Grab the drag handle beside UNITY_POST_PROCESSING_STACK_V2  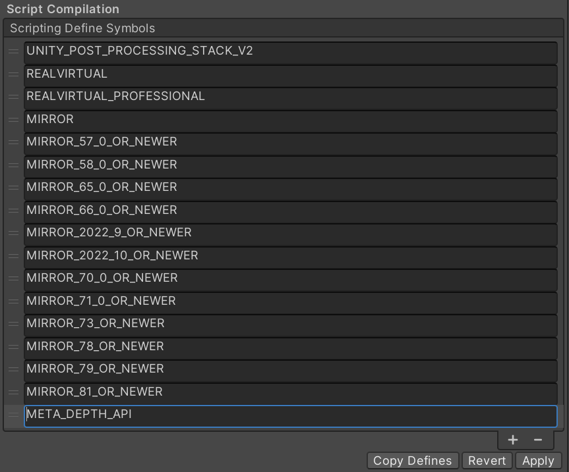pyautogui.click(x=13, y=51)
